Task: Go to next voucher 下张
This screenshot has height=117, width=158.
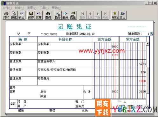Action: (98, 15)
